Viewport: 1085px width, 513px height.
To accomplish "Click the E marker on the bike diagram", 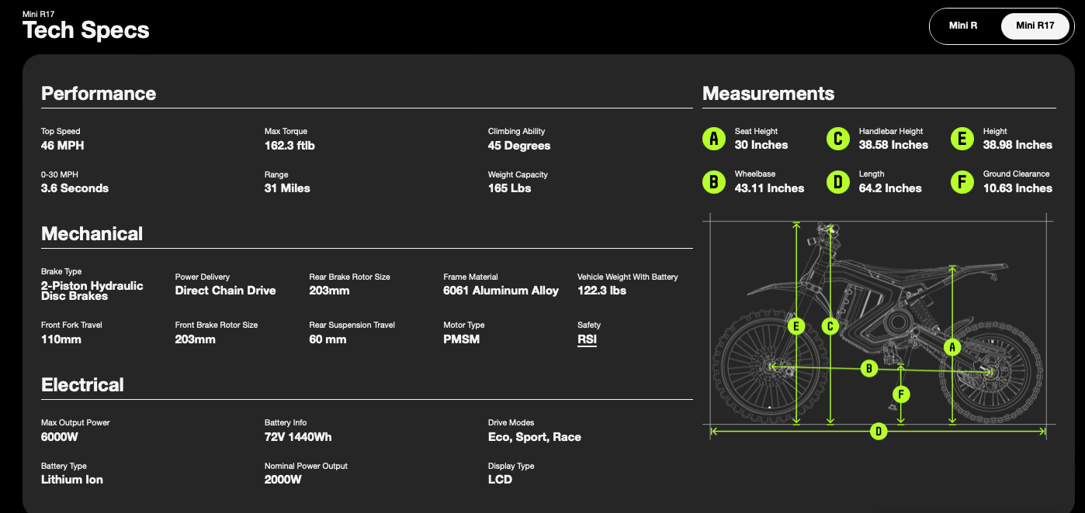I will 796,326.
